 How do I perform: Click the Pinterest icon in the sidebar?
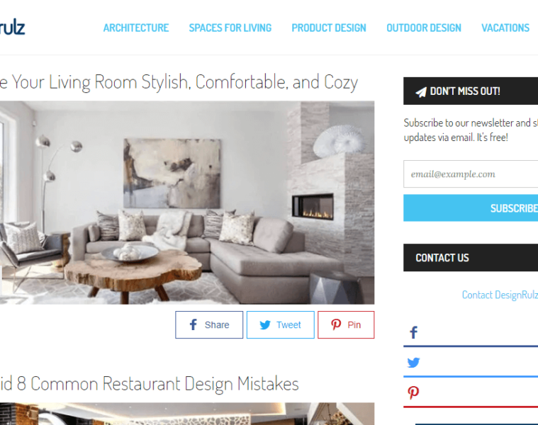(x=413, y=393)
